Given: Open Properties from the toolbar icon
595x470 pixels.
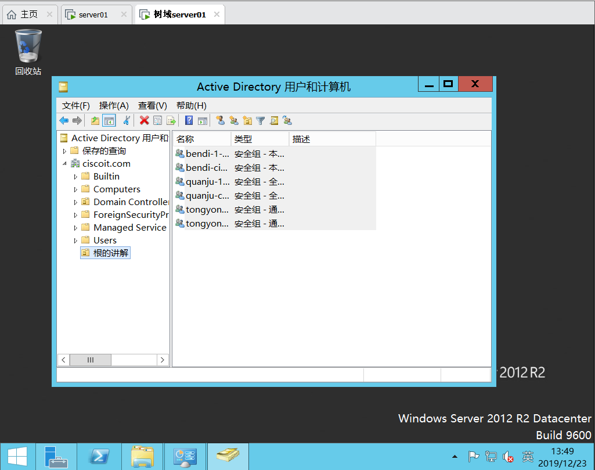Looking at the screenshot, I should click(x=157, y=121).
